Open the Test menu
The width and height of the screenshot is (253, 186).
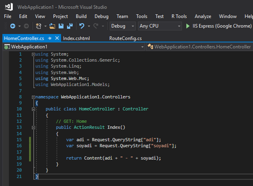159,16
